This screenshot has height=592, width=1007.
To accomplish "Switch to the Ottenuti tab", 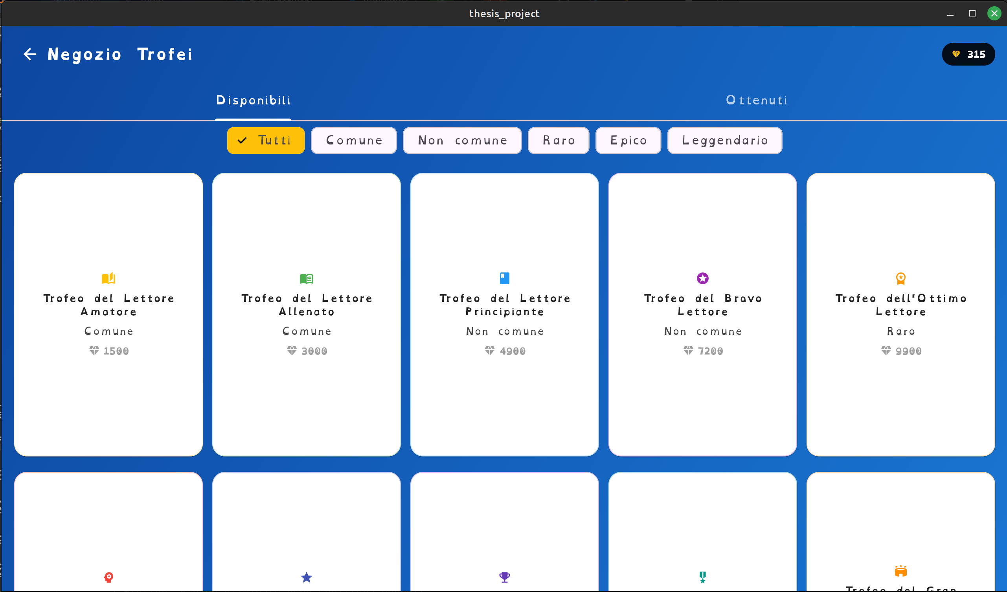I will tap(757, 100).
